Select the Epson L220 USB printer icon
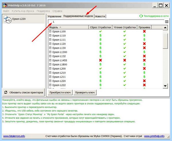172x141 pixels. pyautogui.click(x=7, y=19)
